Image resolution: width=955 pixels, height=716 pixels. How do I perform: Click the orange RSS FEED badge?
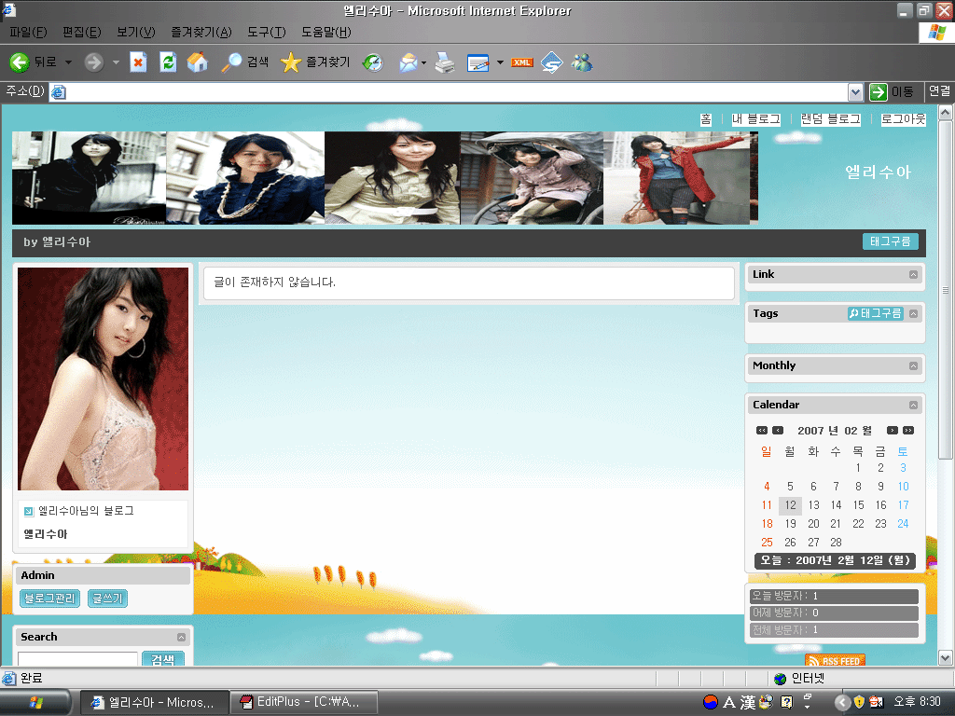click(x=835, y=660)
